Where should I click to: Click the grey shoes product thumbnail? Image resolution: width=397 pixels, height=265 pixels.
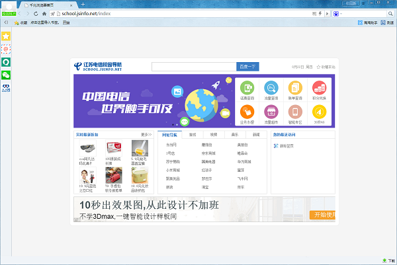click(87, 148)
